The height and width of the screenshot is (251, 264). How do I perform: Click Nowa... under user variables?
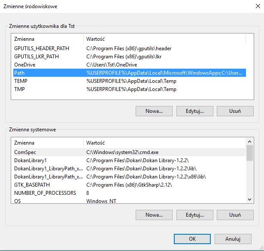click(x=154, y=111)
